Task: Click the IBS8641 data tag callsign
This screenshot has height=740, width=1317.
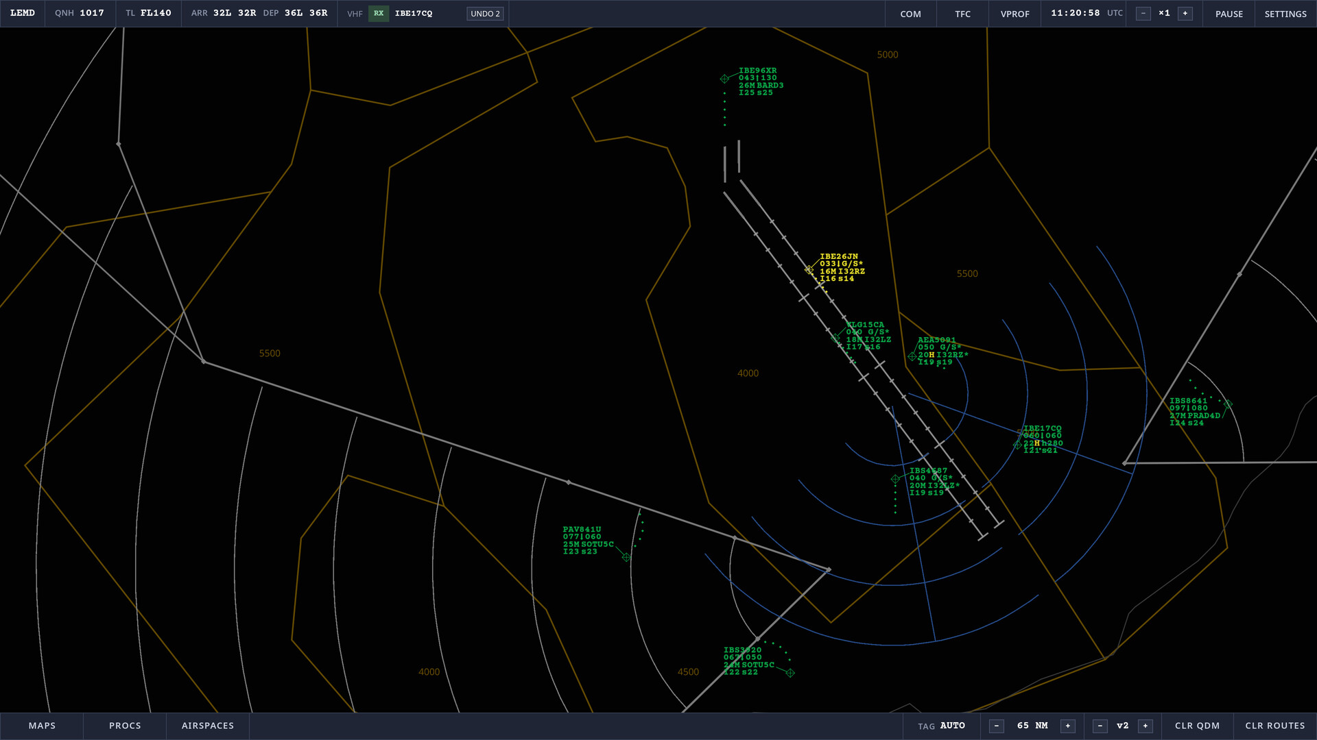Action: click(x=1188, y=401)
